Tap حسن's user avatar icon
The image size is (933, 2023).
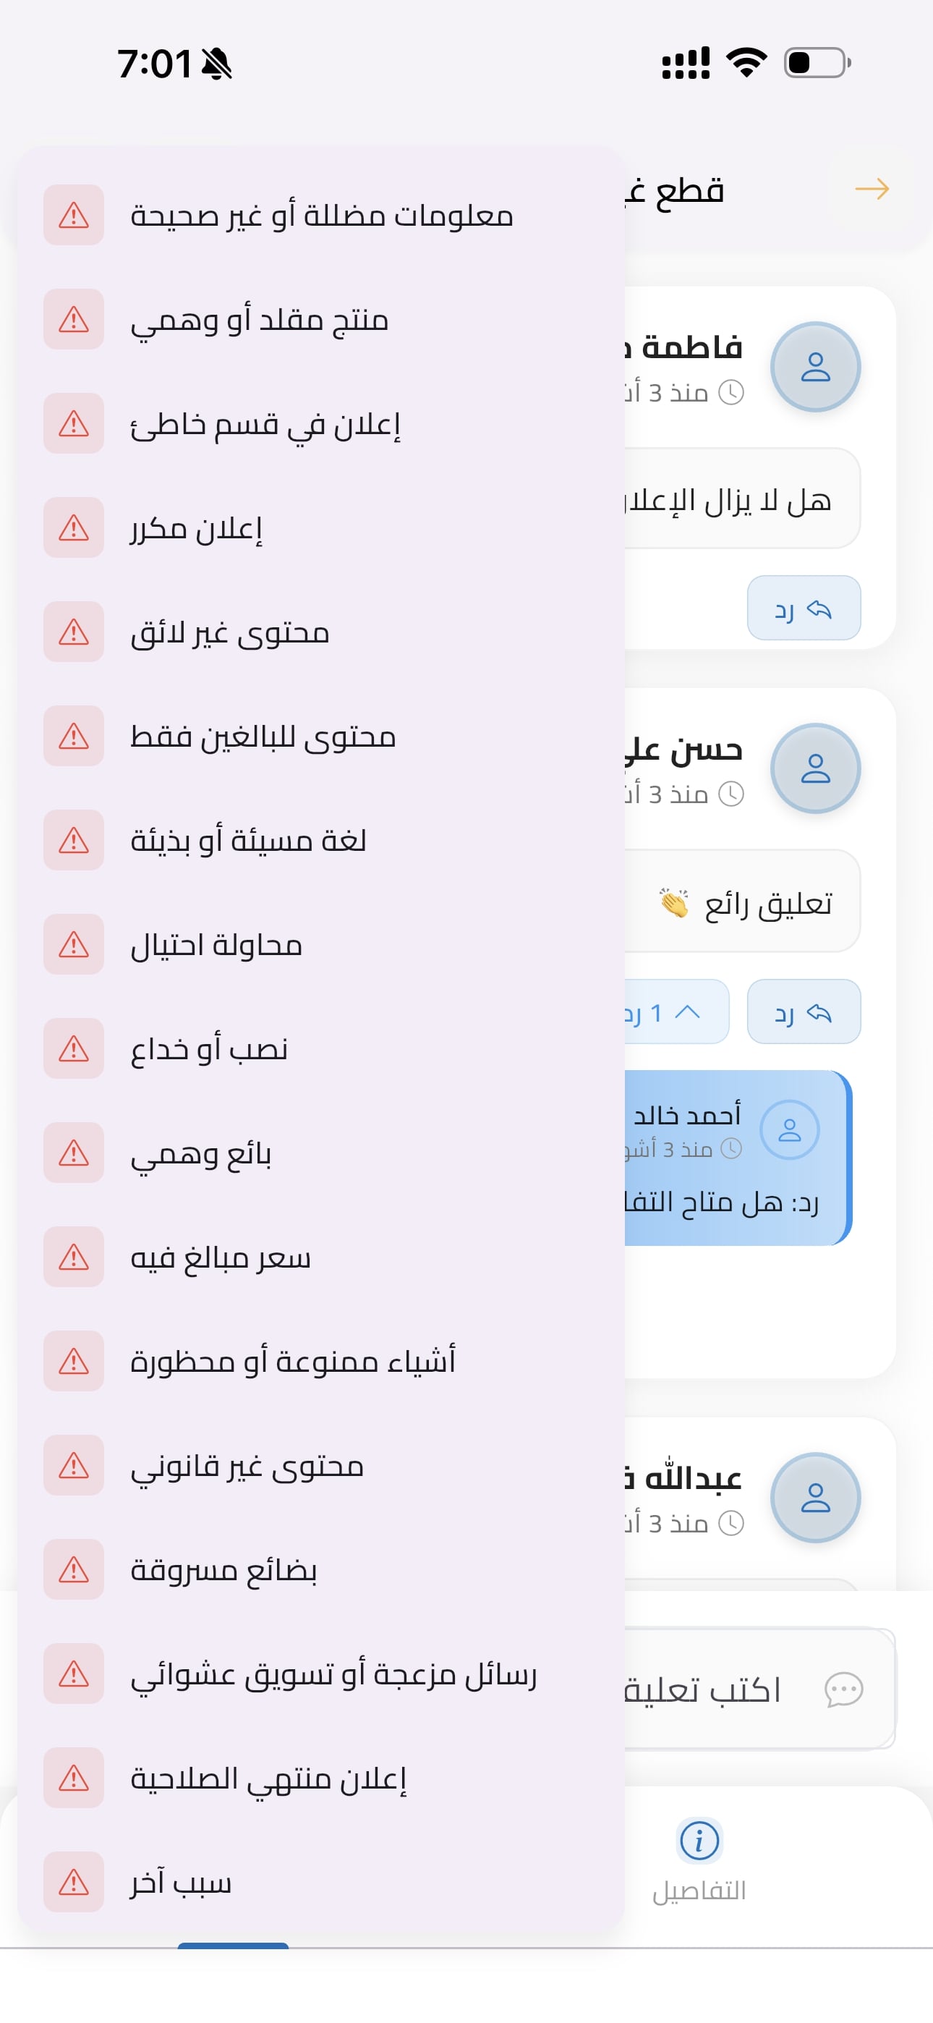[815, 768]
